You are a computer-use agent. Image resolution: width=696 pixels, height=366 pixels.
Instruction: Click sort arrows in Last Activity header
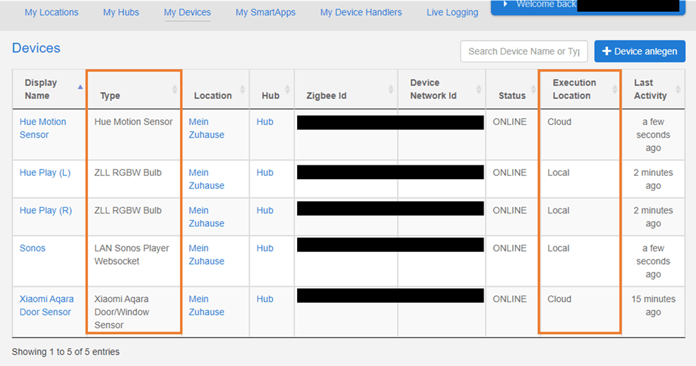tap(678, 89)
